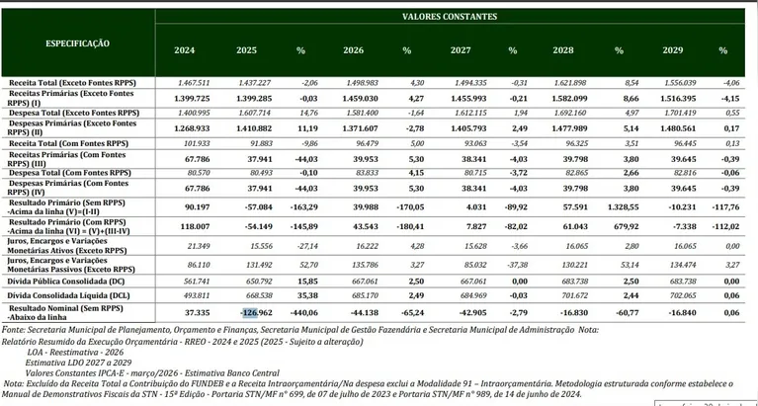
Task: Click the 1.467.511 Receita Total value
Action: [x=194, y=83]
